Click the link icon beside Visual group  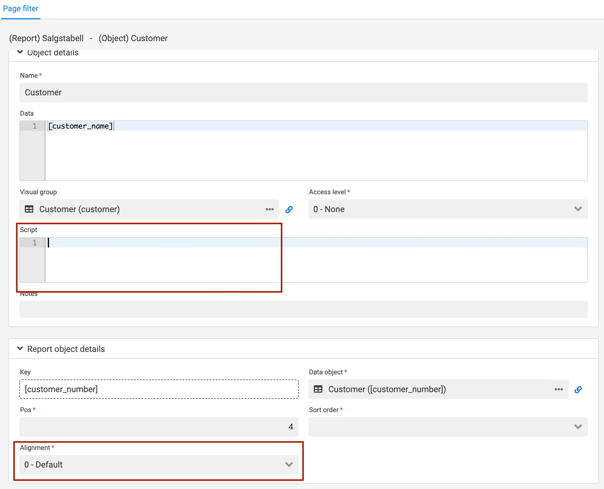pyautogui.click(x=289, y=209)
